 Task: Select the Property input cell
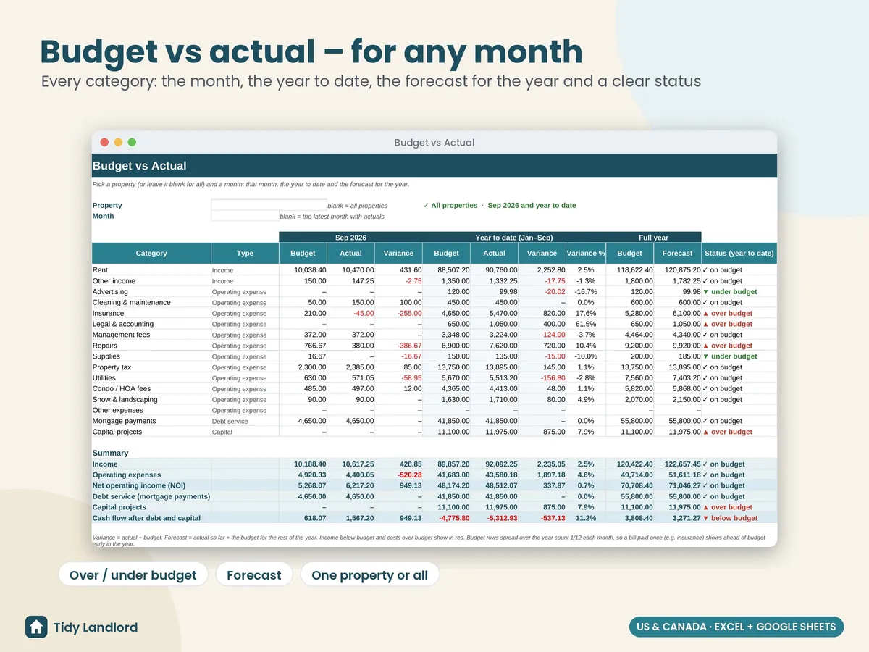pyautogui.click(x=269, y=205)
